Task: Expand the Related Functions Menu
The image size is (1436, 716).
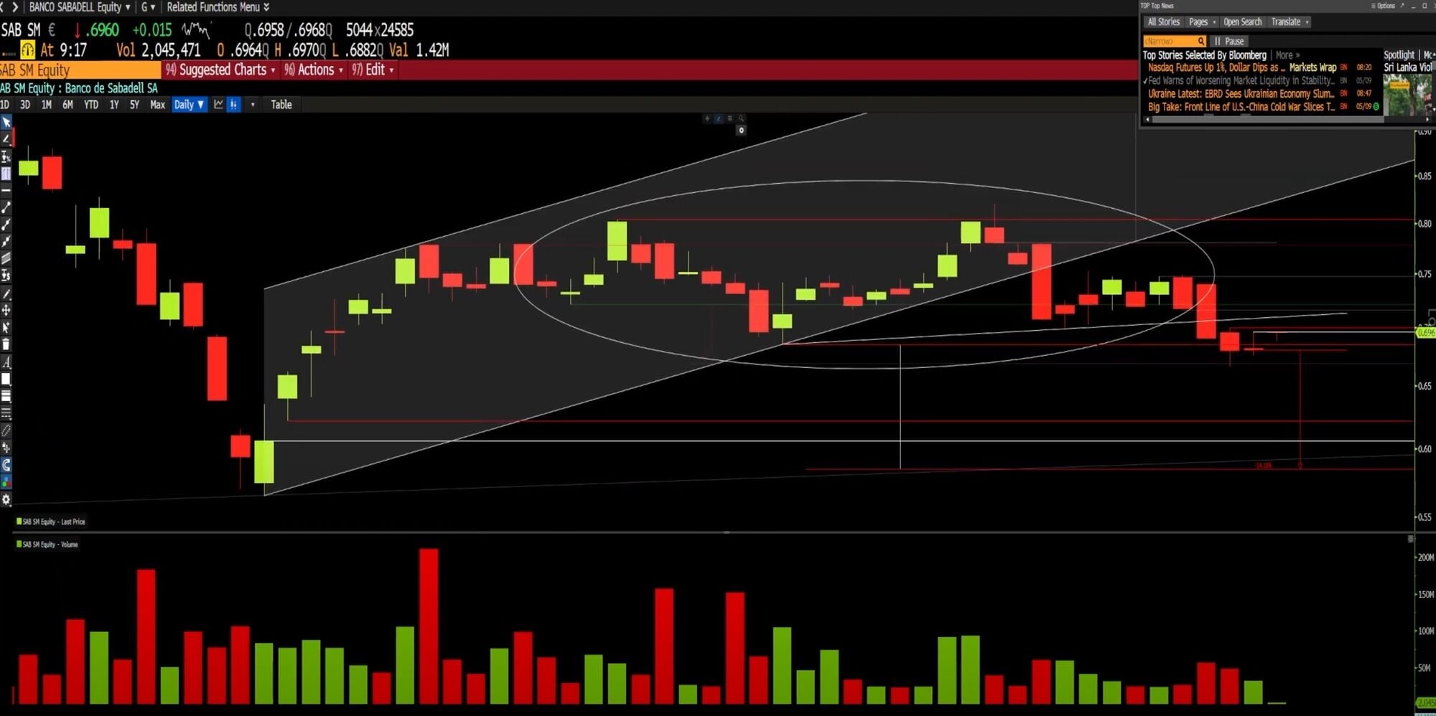Action: 218,7
